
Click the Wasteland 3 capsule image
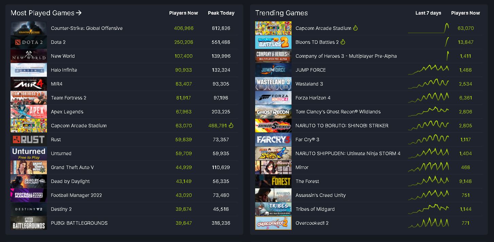[273, 84]
